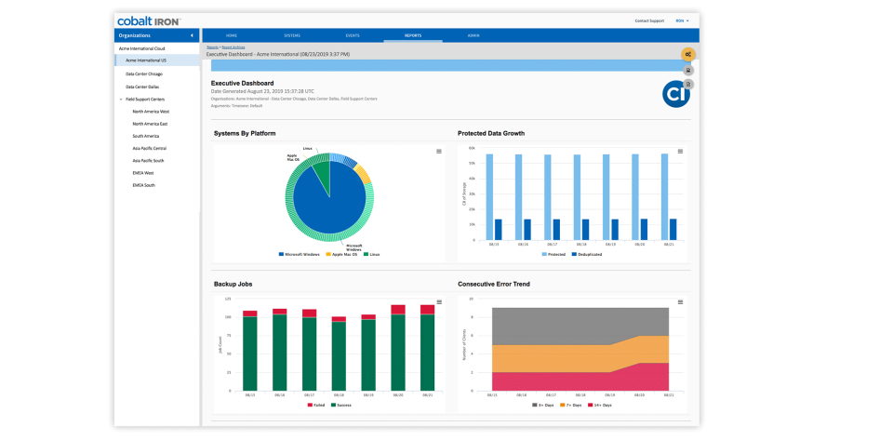893x440 pixels.
Task: Select North America West center
Action: [x=151, y=112]
